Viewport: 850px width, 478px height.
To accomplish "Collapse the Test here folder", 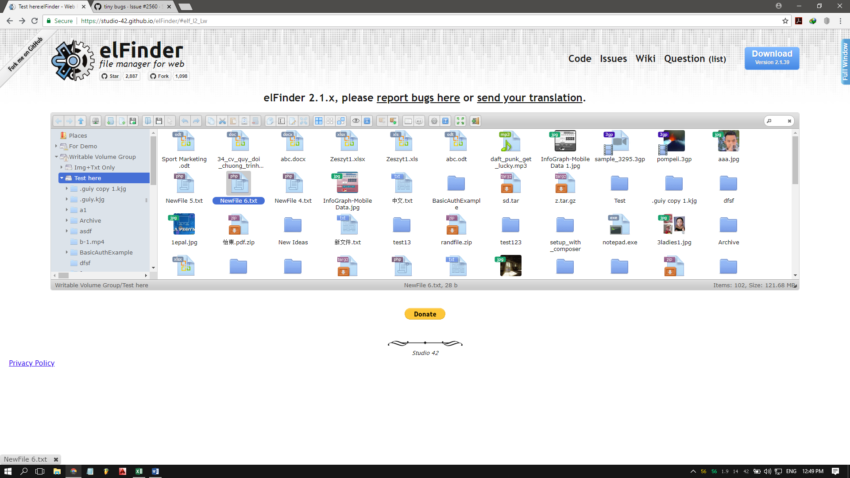I will pos(62,177).
